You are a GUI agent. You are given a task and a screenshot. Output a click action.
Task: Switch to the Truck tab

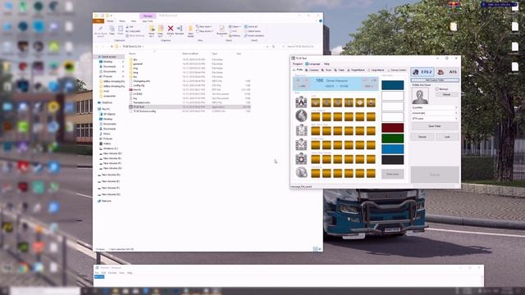(326, 70)
